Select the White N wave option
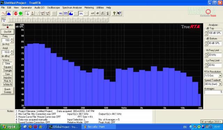This screenshot has height=130, width=223. [x=7, y=85]
